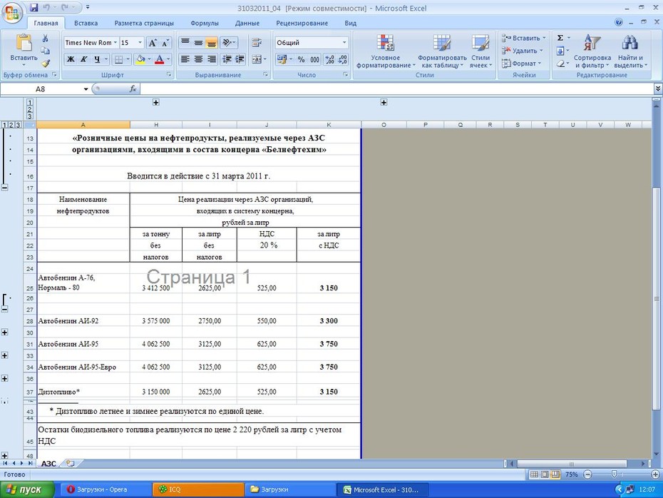Click the Cut scissors icon
663x498 pixels.
click(x=45, y=38)
